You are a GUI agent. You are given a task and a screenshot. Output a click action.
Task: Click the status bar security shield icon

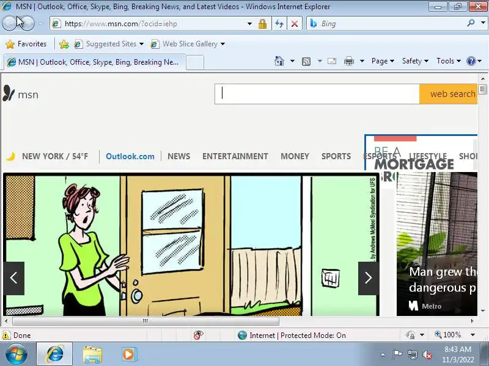coord(410,335)
